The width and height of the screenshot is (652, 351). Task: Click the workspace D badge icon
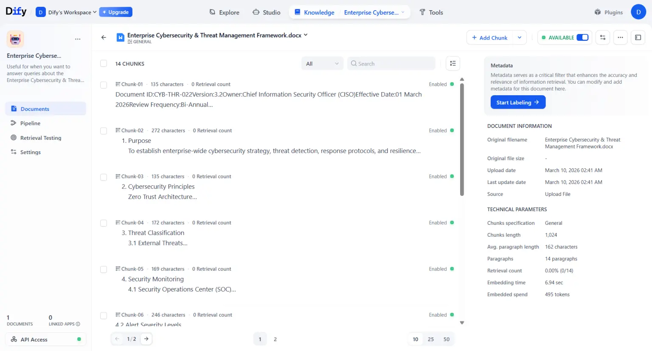[x=40, y=12]
